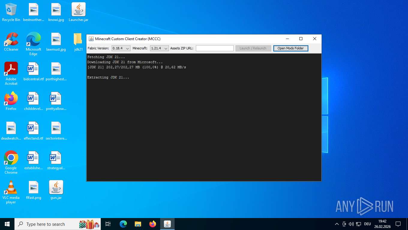Click the 'Extracting JDK 21...' log line
Image resolution: width=408 pixels, height=230 pixels.
pos(108,77)
